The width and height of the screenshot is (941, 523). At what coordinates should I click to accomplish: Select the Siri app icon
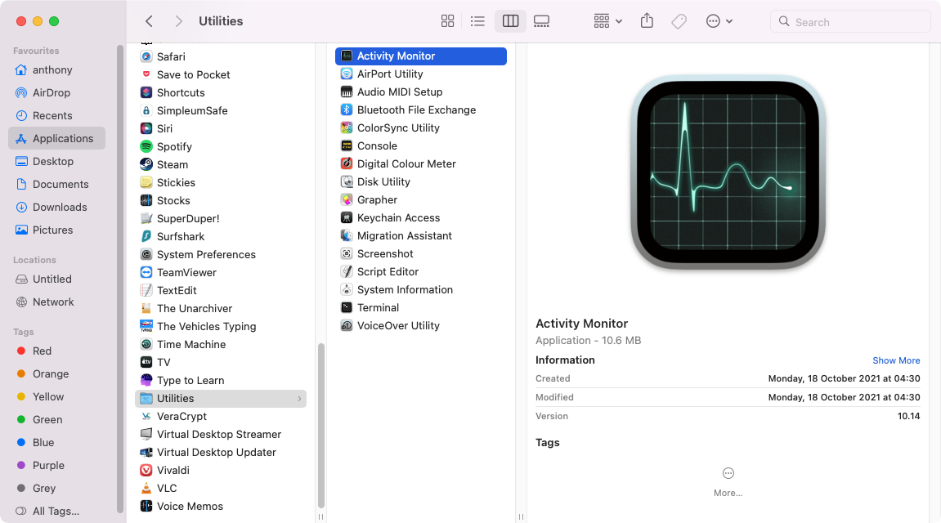pyautogui.click(x=146, y=128)
